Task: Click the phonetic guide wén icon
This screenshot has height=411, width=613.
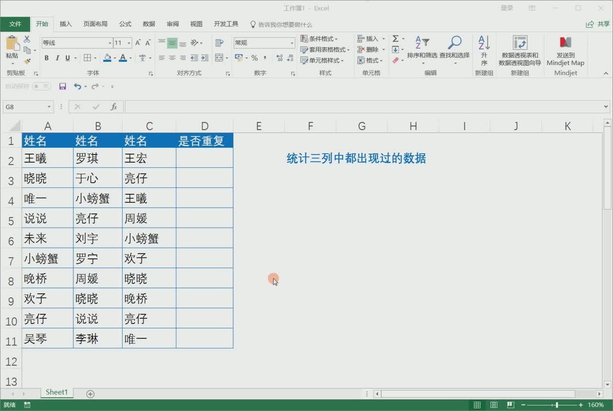Action: 143,58
